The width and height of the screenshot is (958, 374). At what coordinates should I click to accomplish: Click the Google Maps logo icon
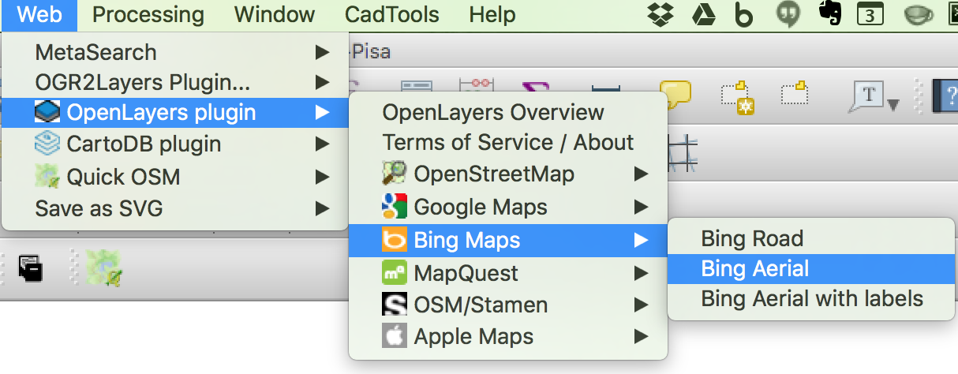pyautogui.click(x=395, y=207)
